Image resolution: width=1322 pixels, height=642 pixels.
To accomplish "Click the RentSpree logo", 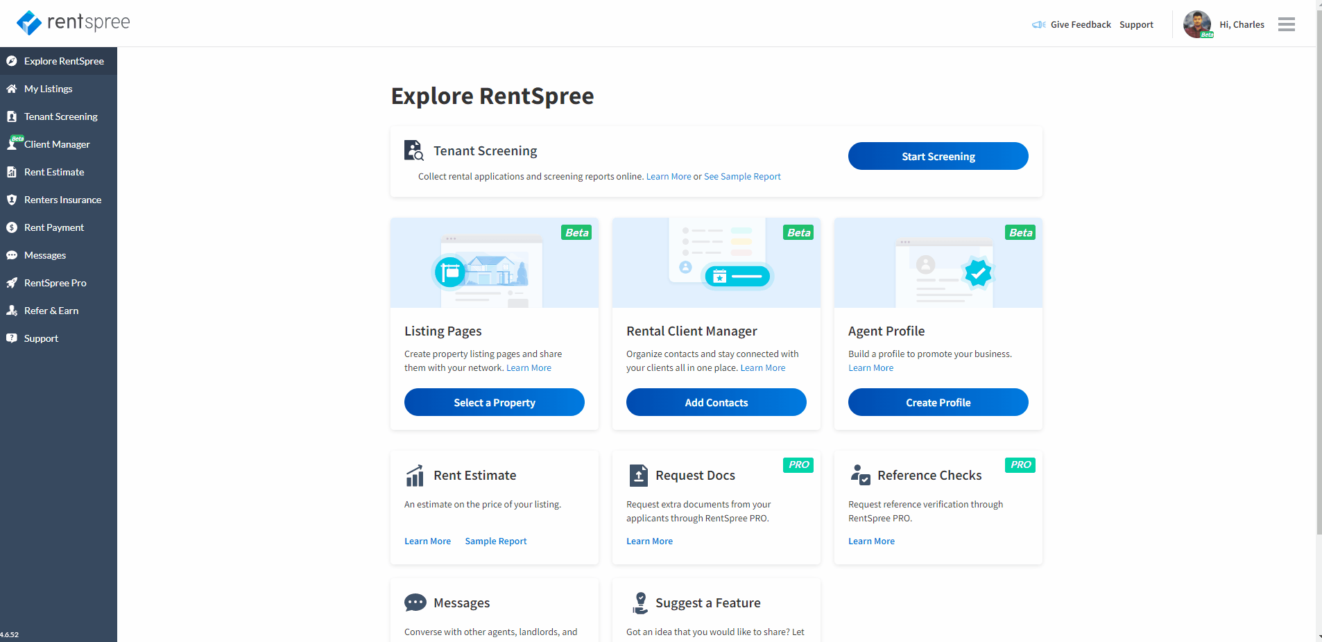I will tap(73, 23).
